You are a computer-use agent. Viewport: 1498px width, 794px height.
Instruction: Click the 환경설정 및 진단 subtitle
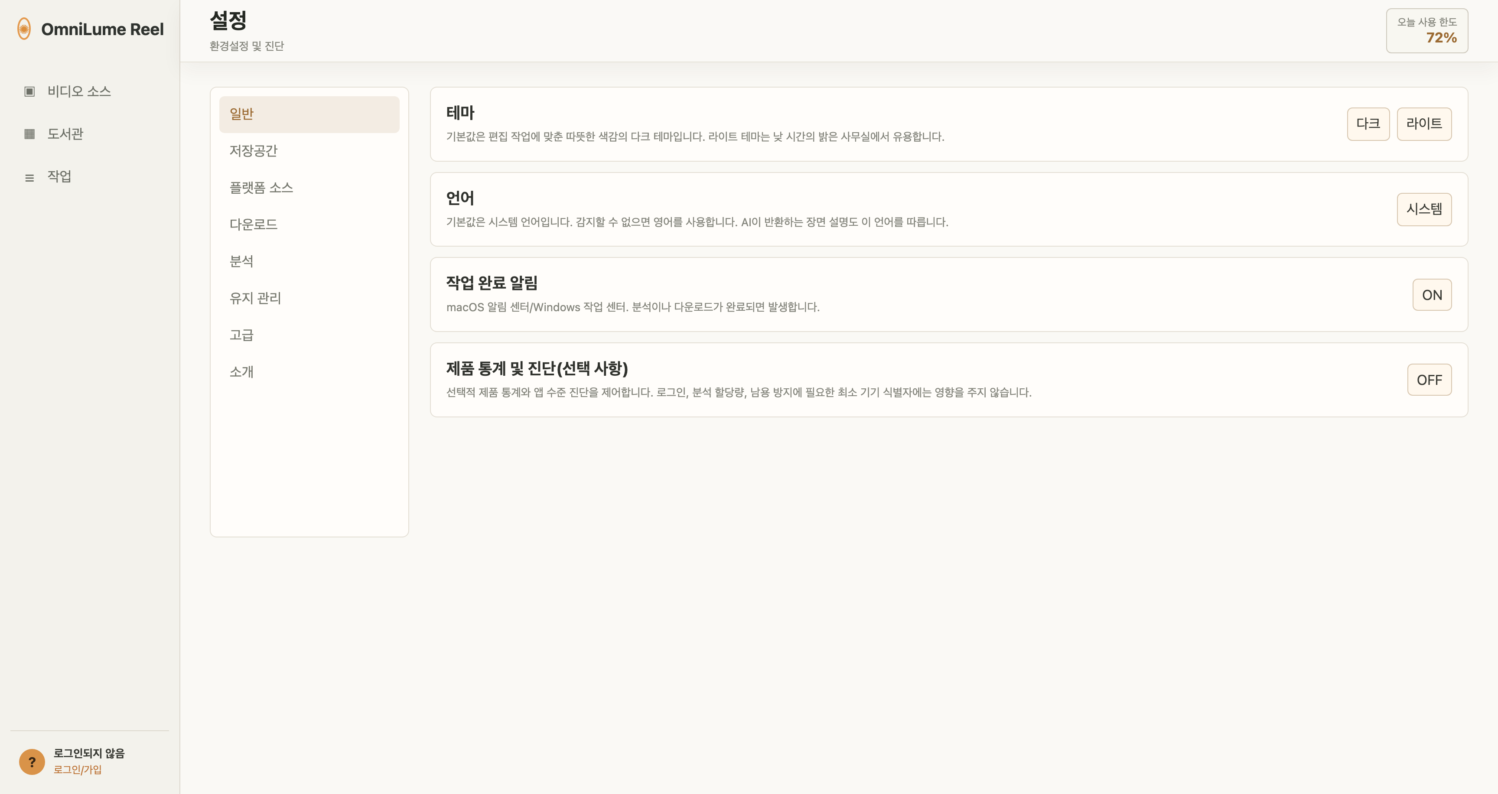tap(247, 46)
